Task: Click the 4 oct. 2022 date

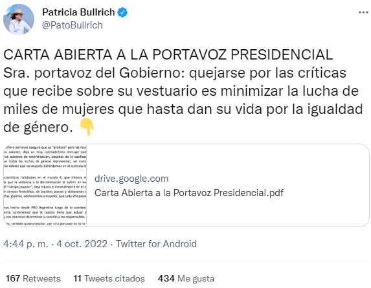Action: [x=82, y=244]
